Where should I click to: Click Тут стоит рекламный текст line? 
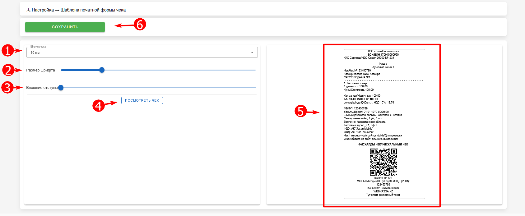tap(383, 195)
